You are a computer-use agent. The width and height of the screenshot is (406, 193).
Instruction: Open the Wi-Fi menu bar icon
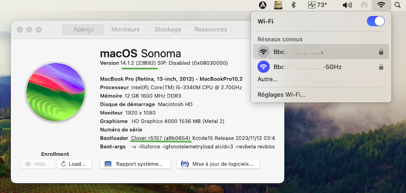click(x=381, y=5)
